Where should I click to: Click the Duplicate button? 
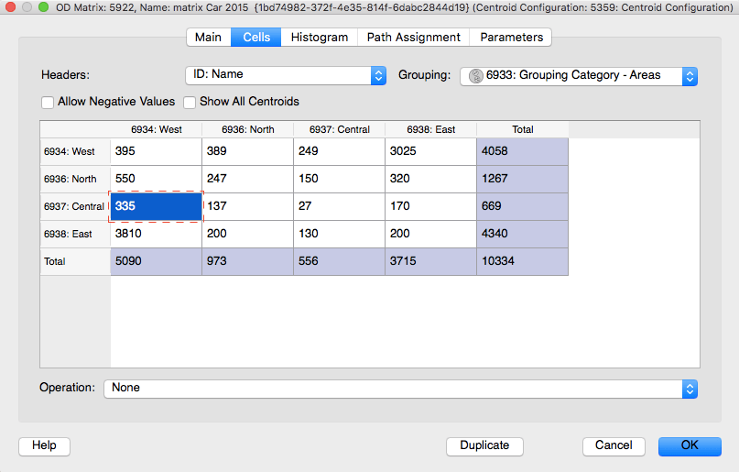(484, 446)
